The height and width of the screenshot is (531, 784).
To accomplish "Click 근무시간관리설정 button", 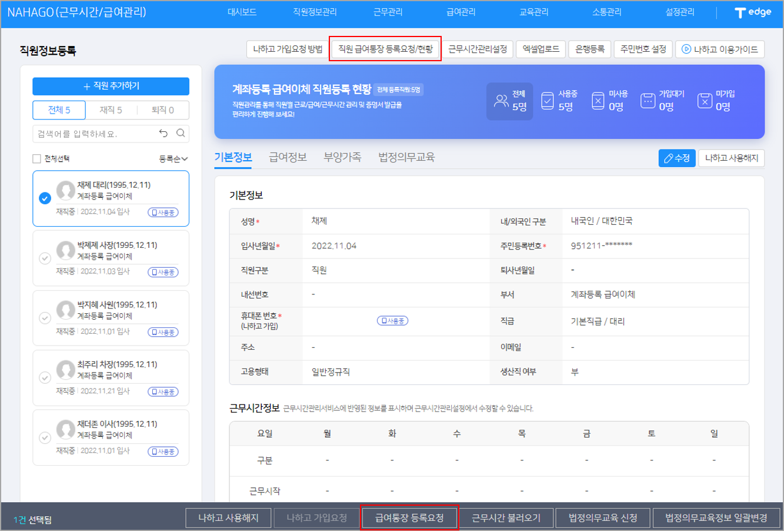I will [478, 49].
